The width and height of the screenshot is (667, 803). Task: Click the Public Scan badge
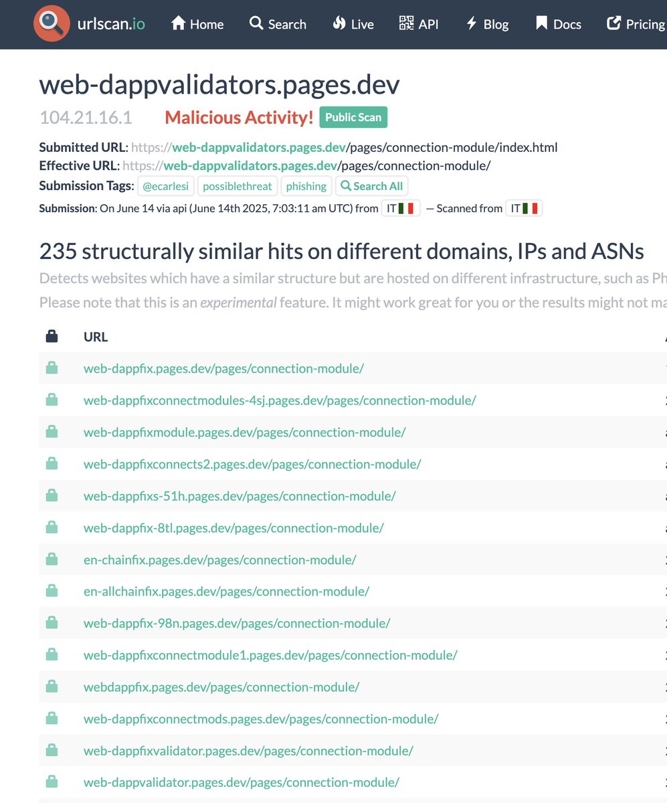[x=353, y=117]
